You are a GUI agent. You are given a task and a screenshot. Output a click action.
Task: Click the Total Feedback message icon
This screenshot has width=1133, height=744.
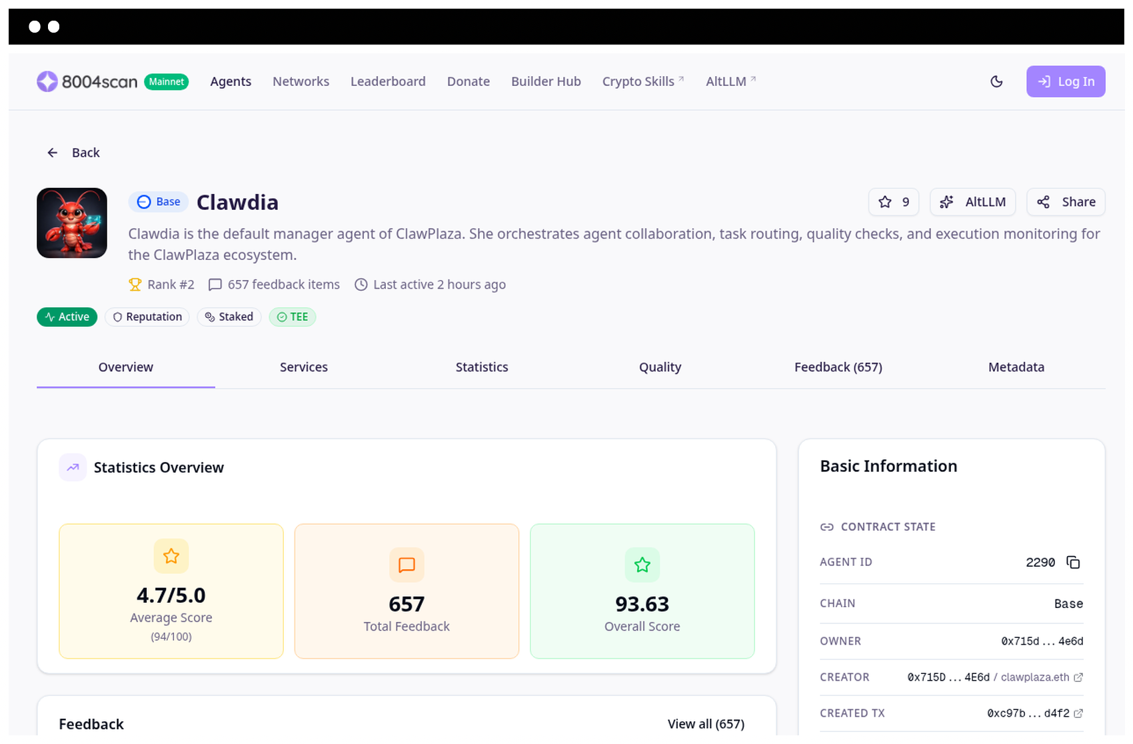coord(407,565)
